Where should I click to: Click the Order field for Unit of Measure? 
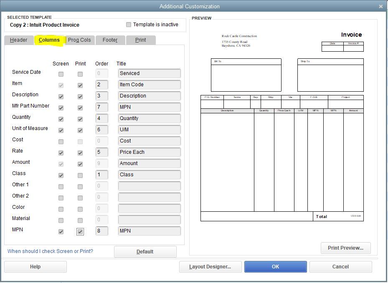point(102,129)
